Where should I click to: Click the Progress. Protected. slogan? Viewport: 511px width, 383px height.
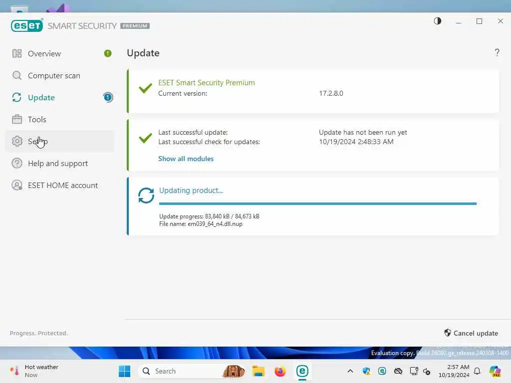click(39, 333)
